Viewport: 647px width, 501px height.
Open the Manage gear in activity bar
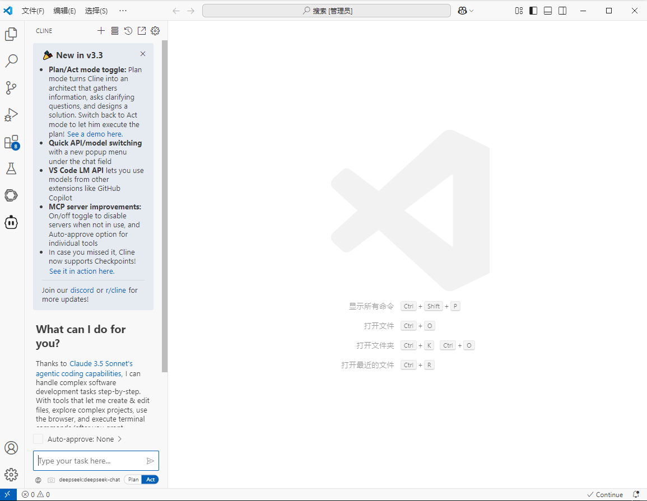pos(11,475)
